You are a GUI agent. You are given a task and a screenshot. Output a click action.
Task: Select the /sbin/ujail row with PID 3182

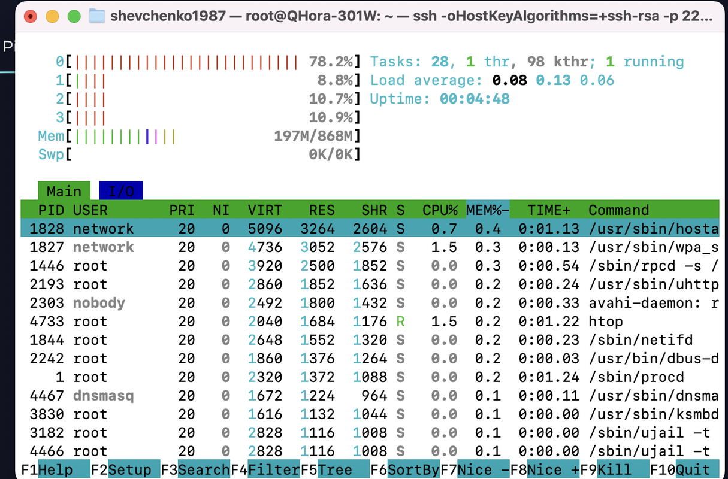(370, 432)
